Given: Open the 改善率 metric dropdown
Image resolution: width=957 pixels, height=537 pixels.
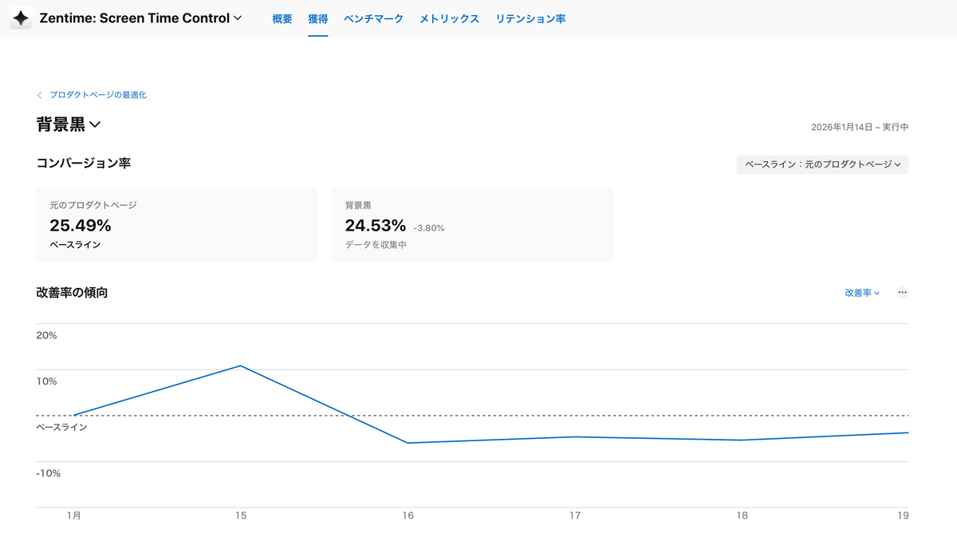Looking at the screenshot, I should pyautogui.click(x=862, y=293).
